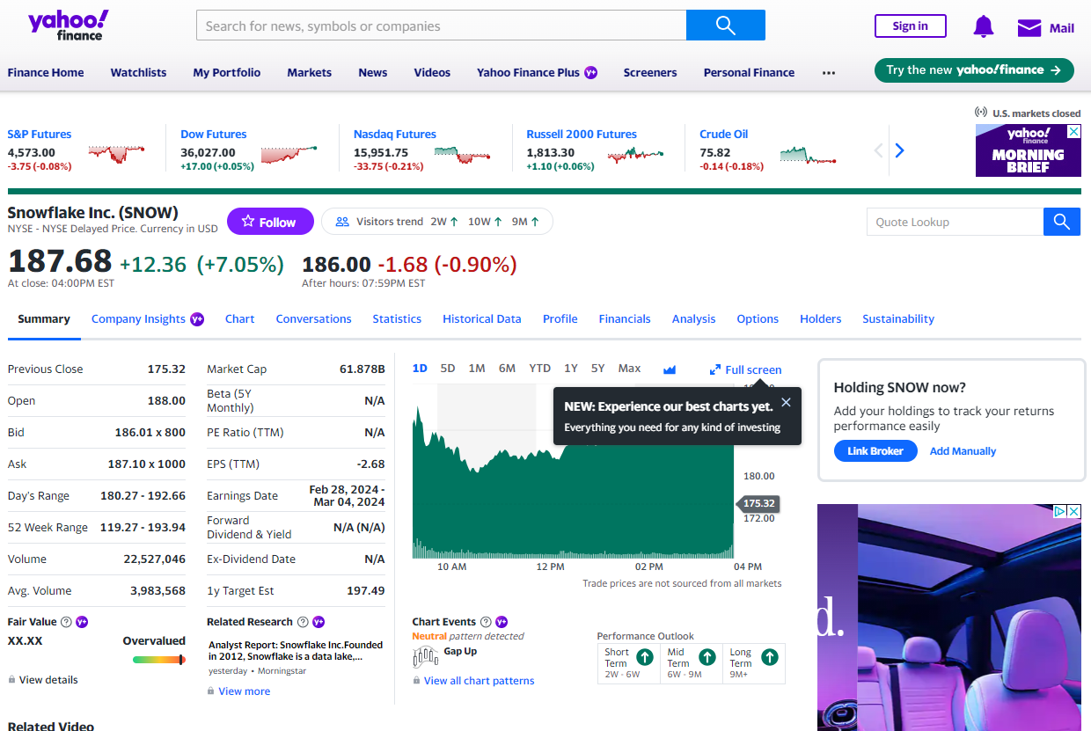
Task: Open the Historical Data tab
Action: [482, 319]
